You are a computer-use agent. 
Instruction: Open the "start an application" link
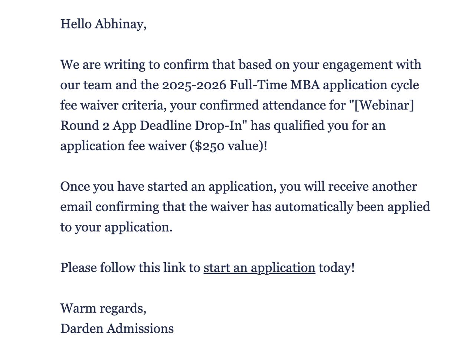tap(259, 267)
